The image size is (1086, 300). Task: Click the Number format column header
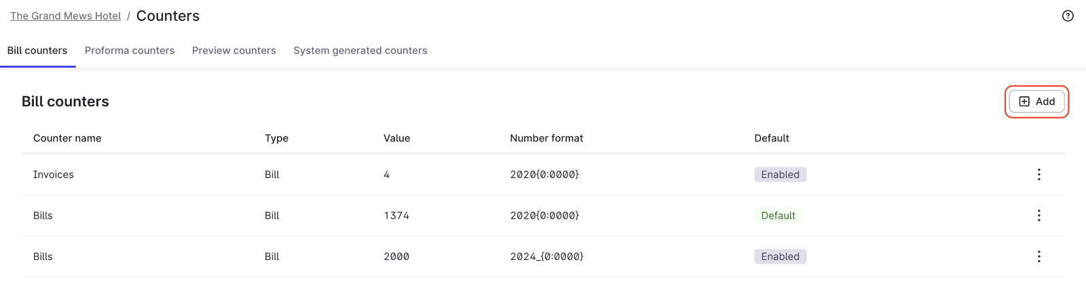(x=546, y=138)
